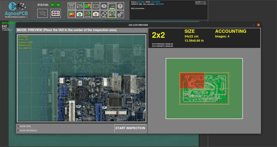Screen dimensions: 277x147
Task: Uncheck the Show Reference checkbox
Action: (x=18, y=130)
